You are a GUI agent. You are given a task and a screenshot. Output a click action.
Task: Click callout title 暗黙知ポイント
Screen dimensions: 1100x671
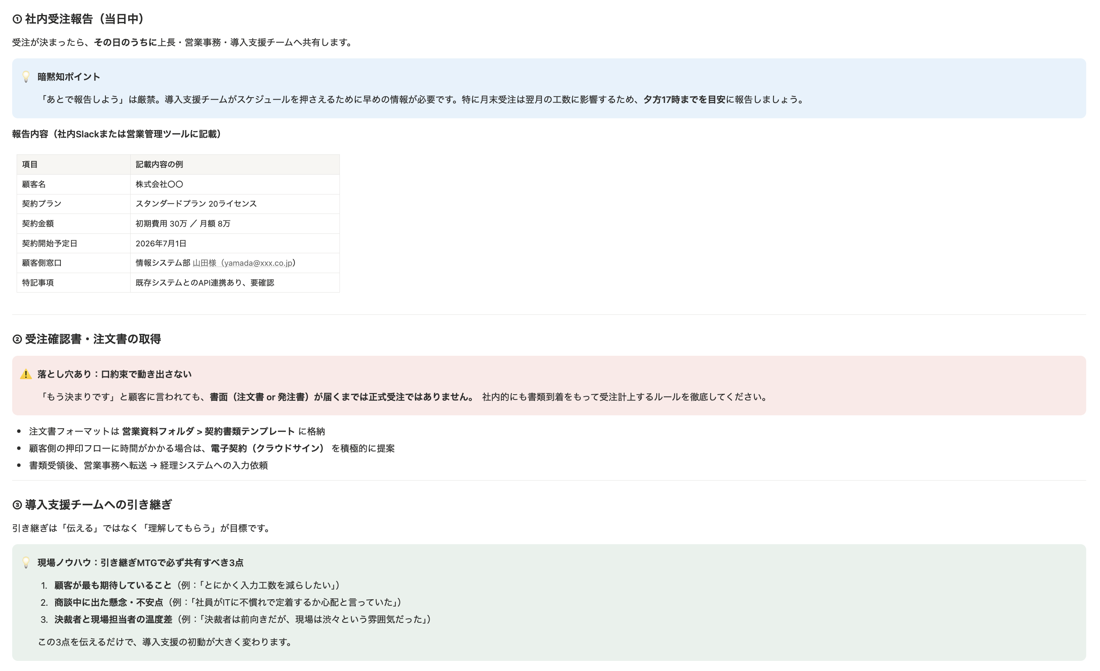tap(69, 77)
